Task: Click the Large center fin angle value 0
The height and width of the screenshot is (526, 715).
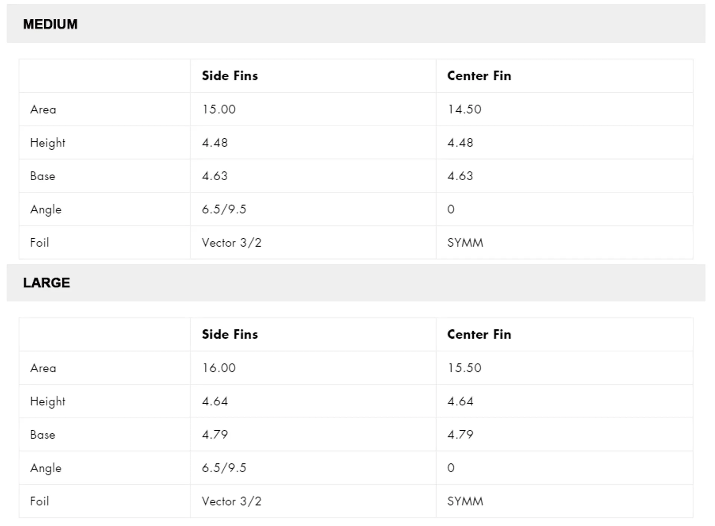Action: [x=451, y=468]
